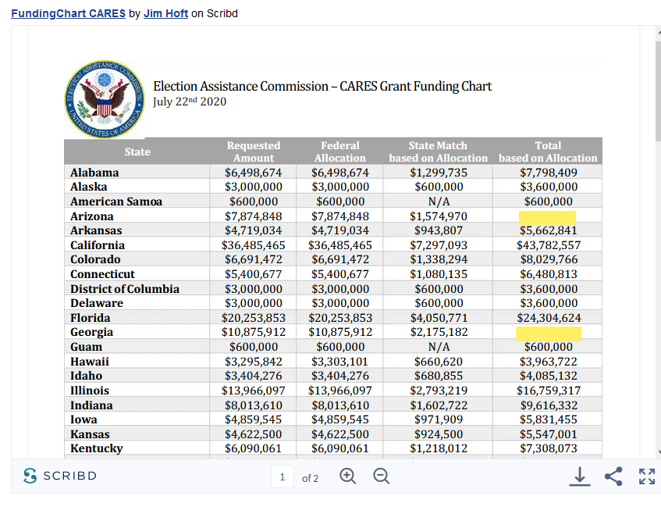Click the Election Assistance Commission seal image
661x514 pixels.
point(104,99)
